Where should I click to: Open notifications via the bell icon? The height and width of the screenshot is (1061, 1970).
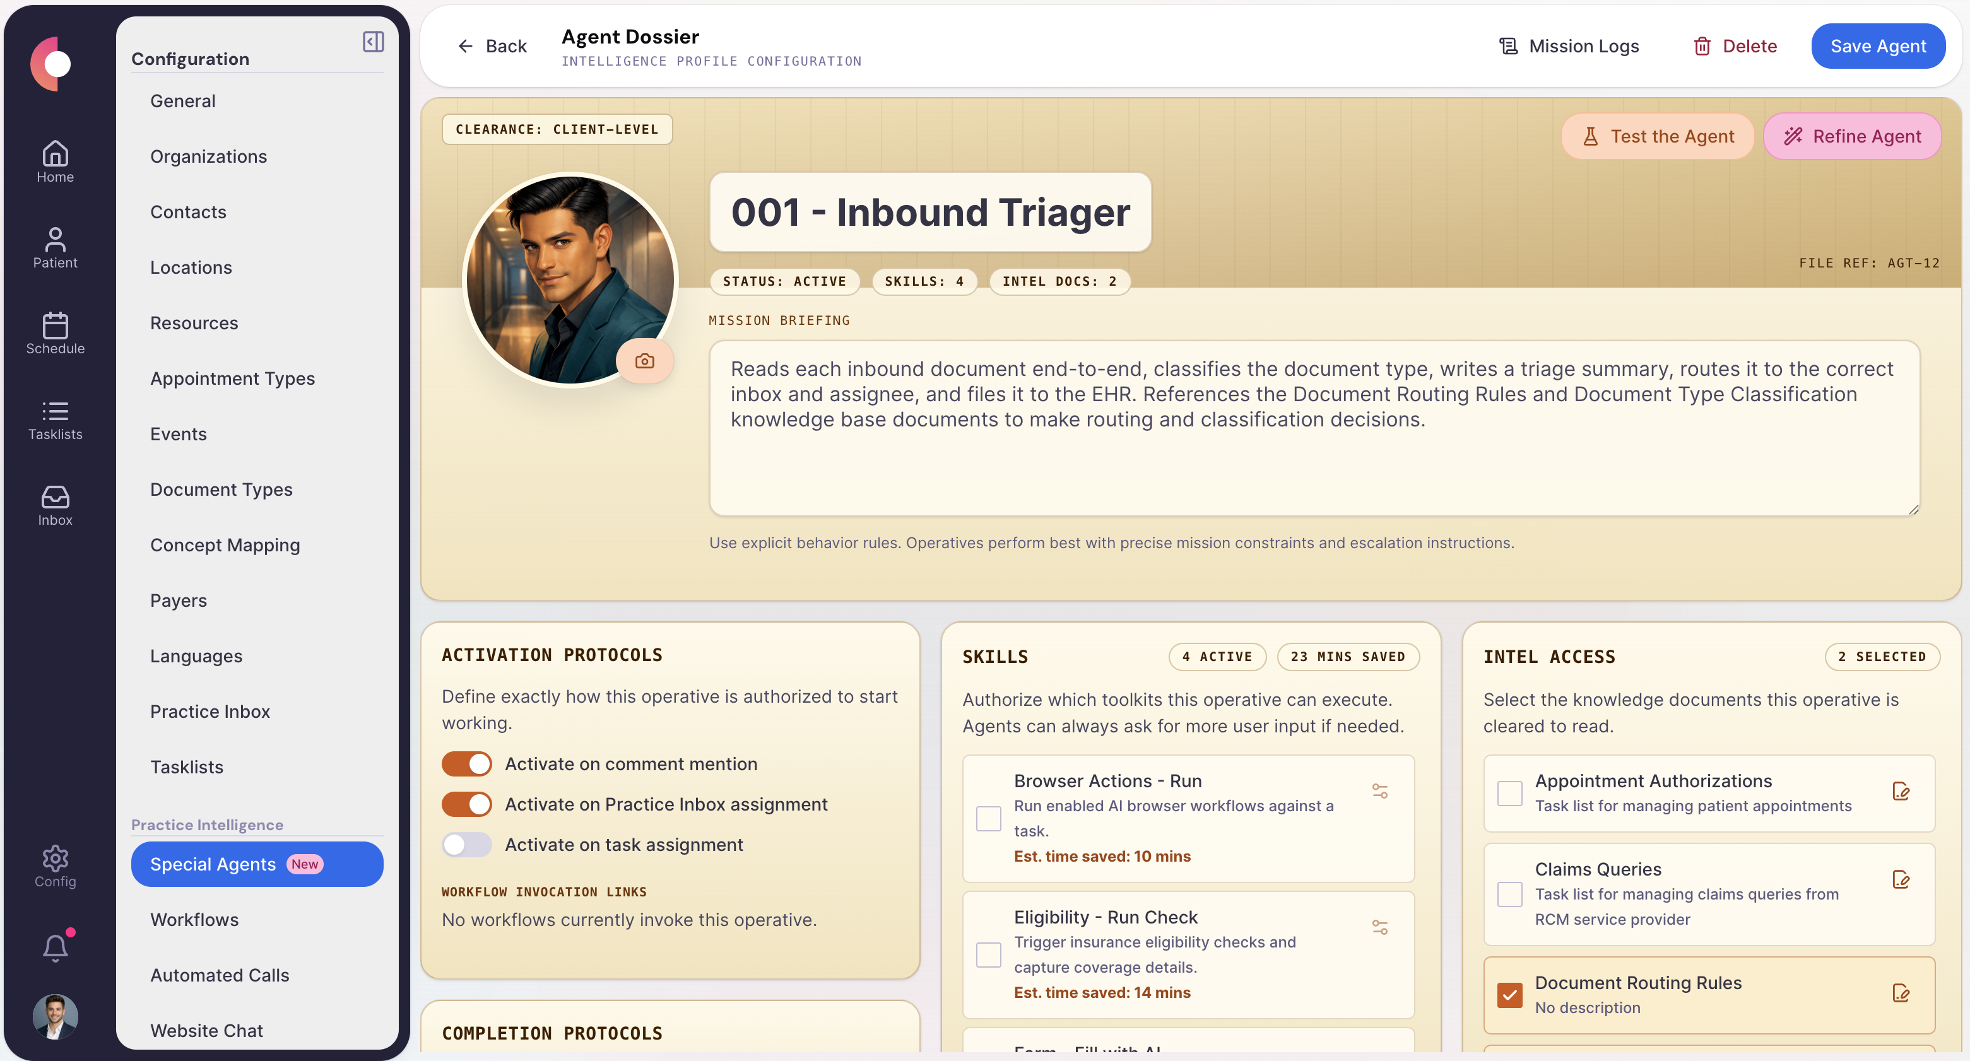(x=54, y=948)
